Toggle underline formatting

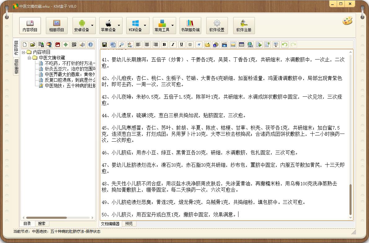coord(181,44)
